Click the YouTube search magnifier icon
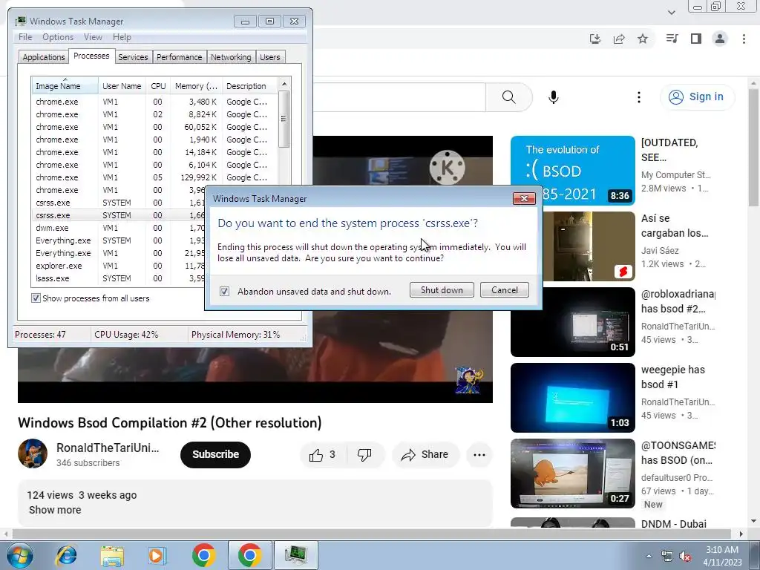Screen dimensions: 760x570 point(509,97)
